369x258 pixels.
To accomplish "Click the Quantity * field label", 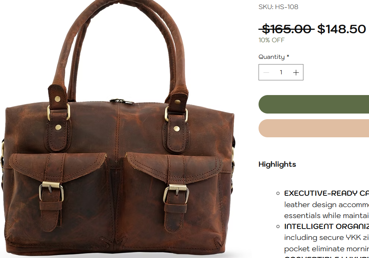I will (274, 57).
